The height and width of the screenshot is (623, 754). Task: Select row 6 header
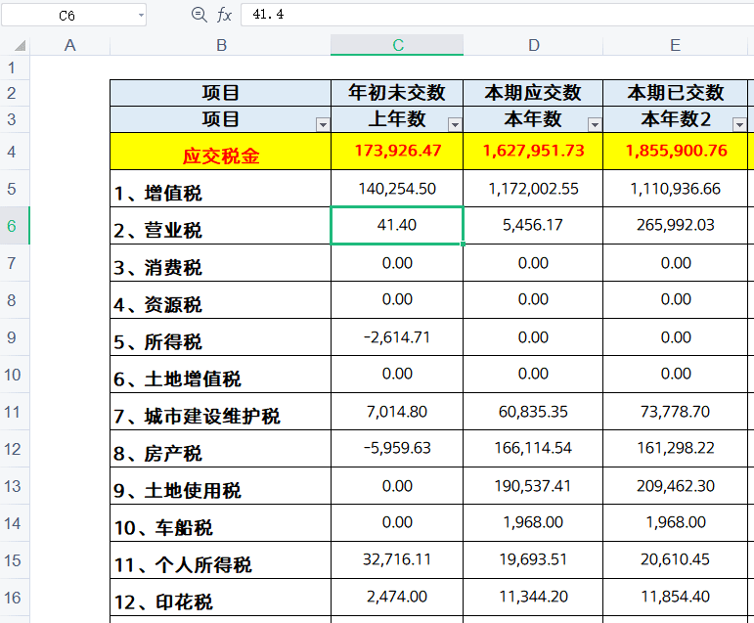pos(14,226)
